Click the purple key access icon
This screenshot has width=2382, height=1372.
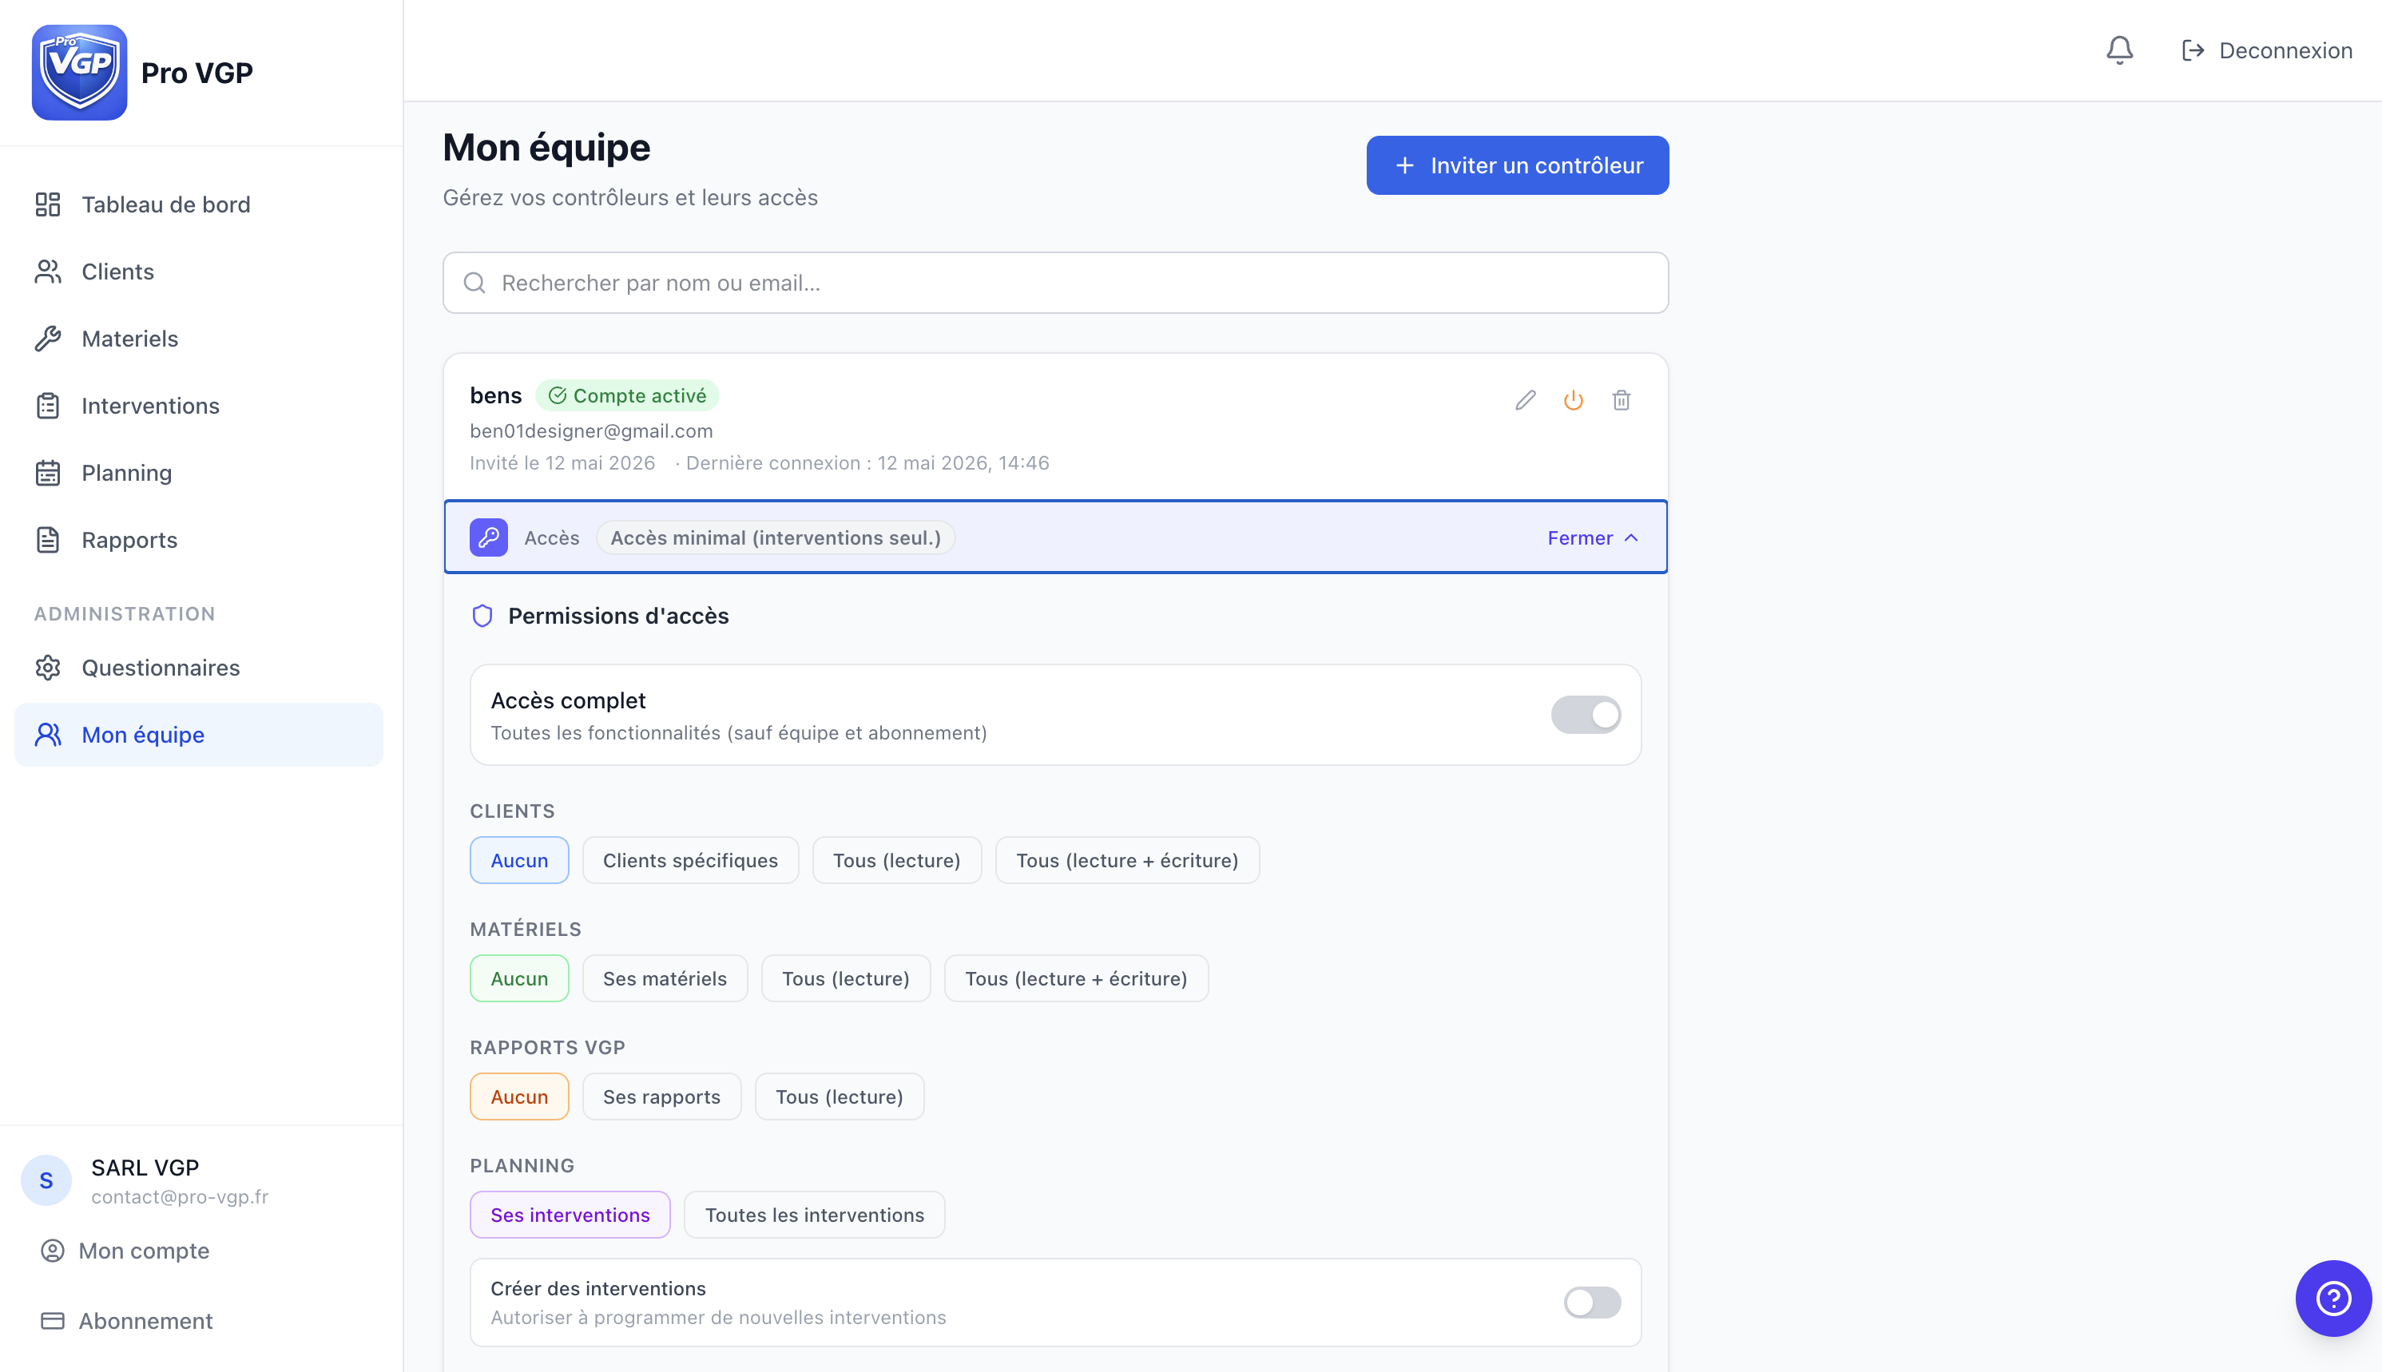tap(488, 537)
